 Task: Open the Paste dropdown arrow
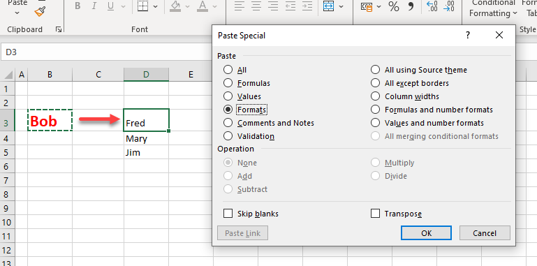pyautogui.click(x=17, y=13)
